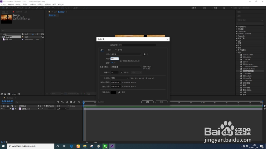Toggle the shy switch on the 背景.psd layer
The height and width of the screenshot is (149, 266).
tap(39, 109)
